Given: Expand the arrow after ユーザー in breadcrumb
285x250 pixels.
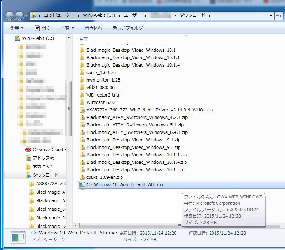Looking at the screenshot, I should (146, 16).
